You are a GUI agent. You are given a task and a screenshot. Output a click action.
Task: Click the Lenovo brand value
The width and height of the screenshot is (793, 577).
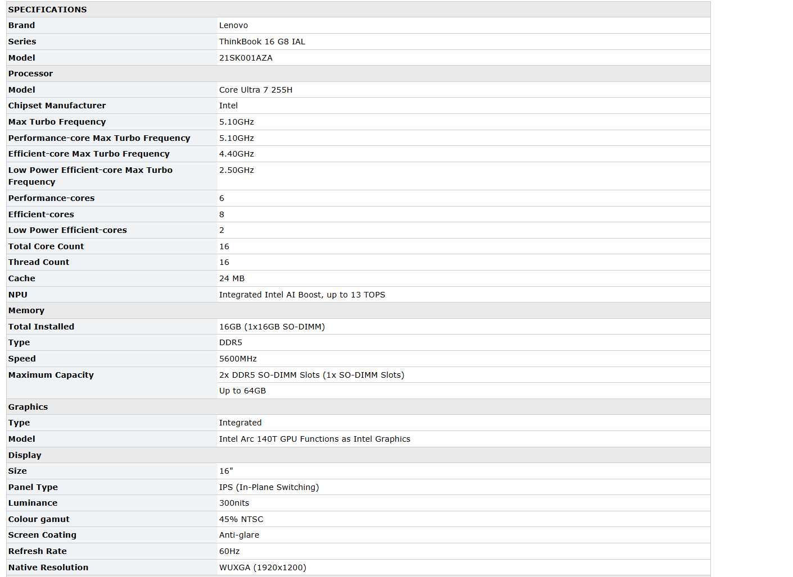(x=233, y=25)
